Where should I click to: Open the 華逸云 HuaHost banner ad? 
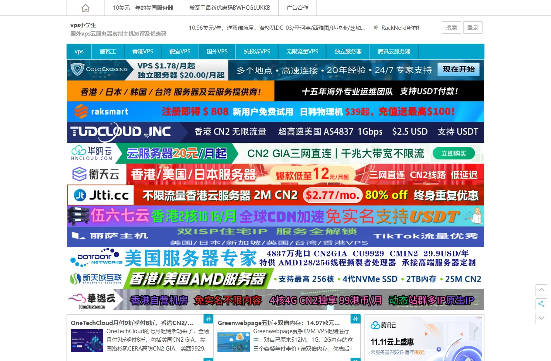click(x=275, y=299)
